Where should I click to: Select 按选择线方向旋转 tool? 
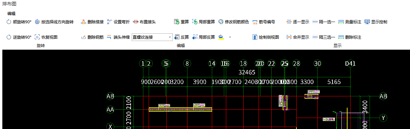coord(54,22)
